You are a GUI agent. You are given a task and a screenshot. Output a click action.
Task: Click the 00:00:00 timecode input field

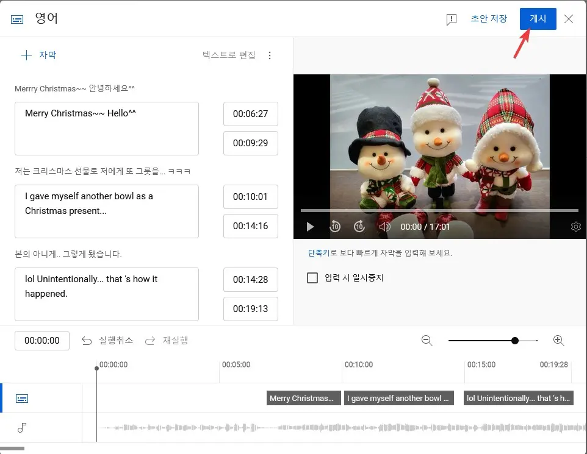point(41,341)
